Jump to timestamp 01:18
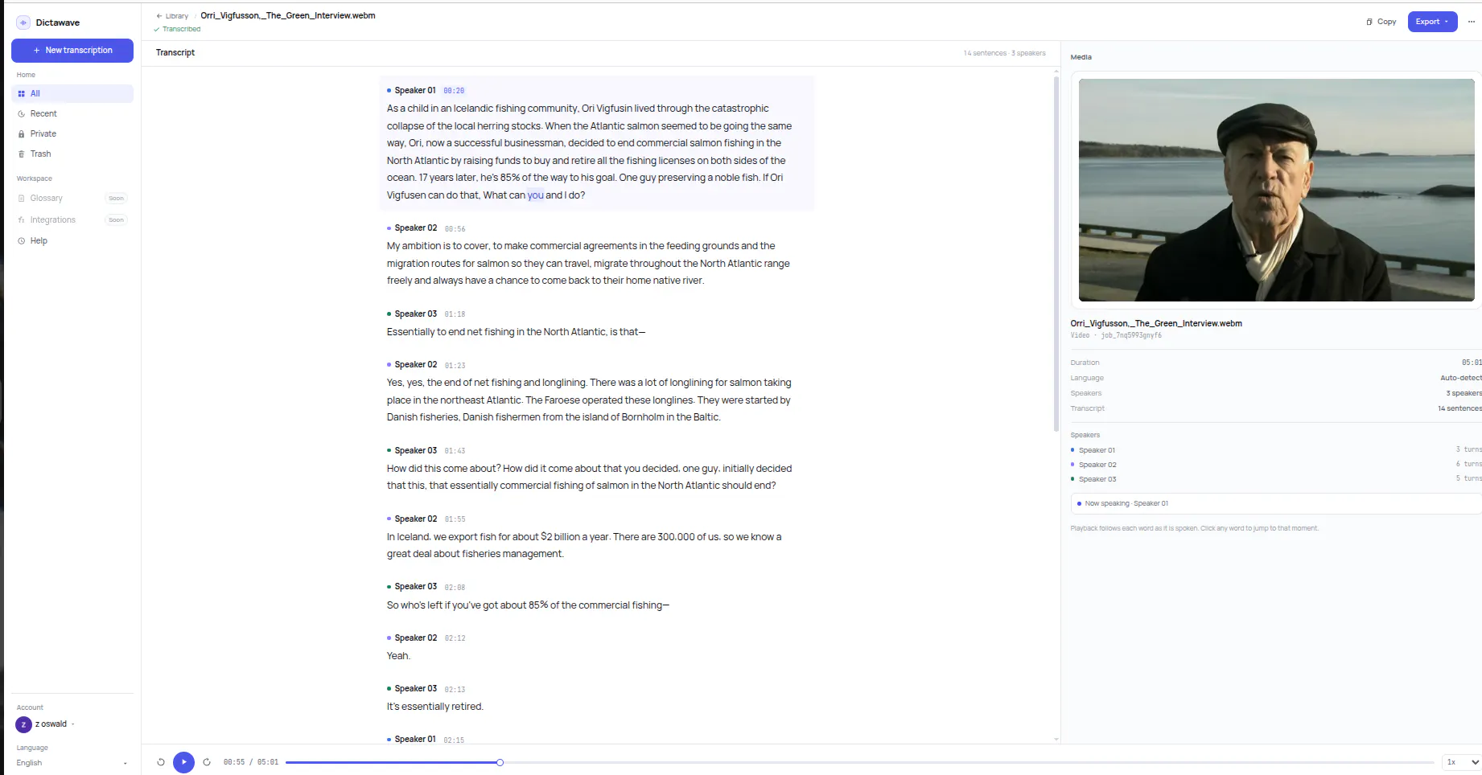The width and height of the screenshot is (1482, 775). tap(455, 314)
